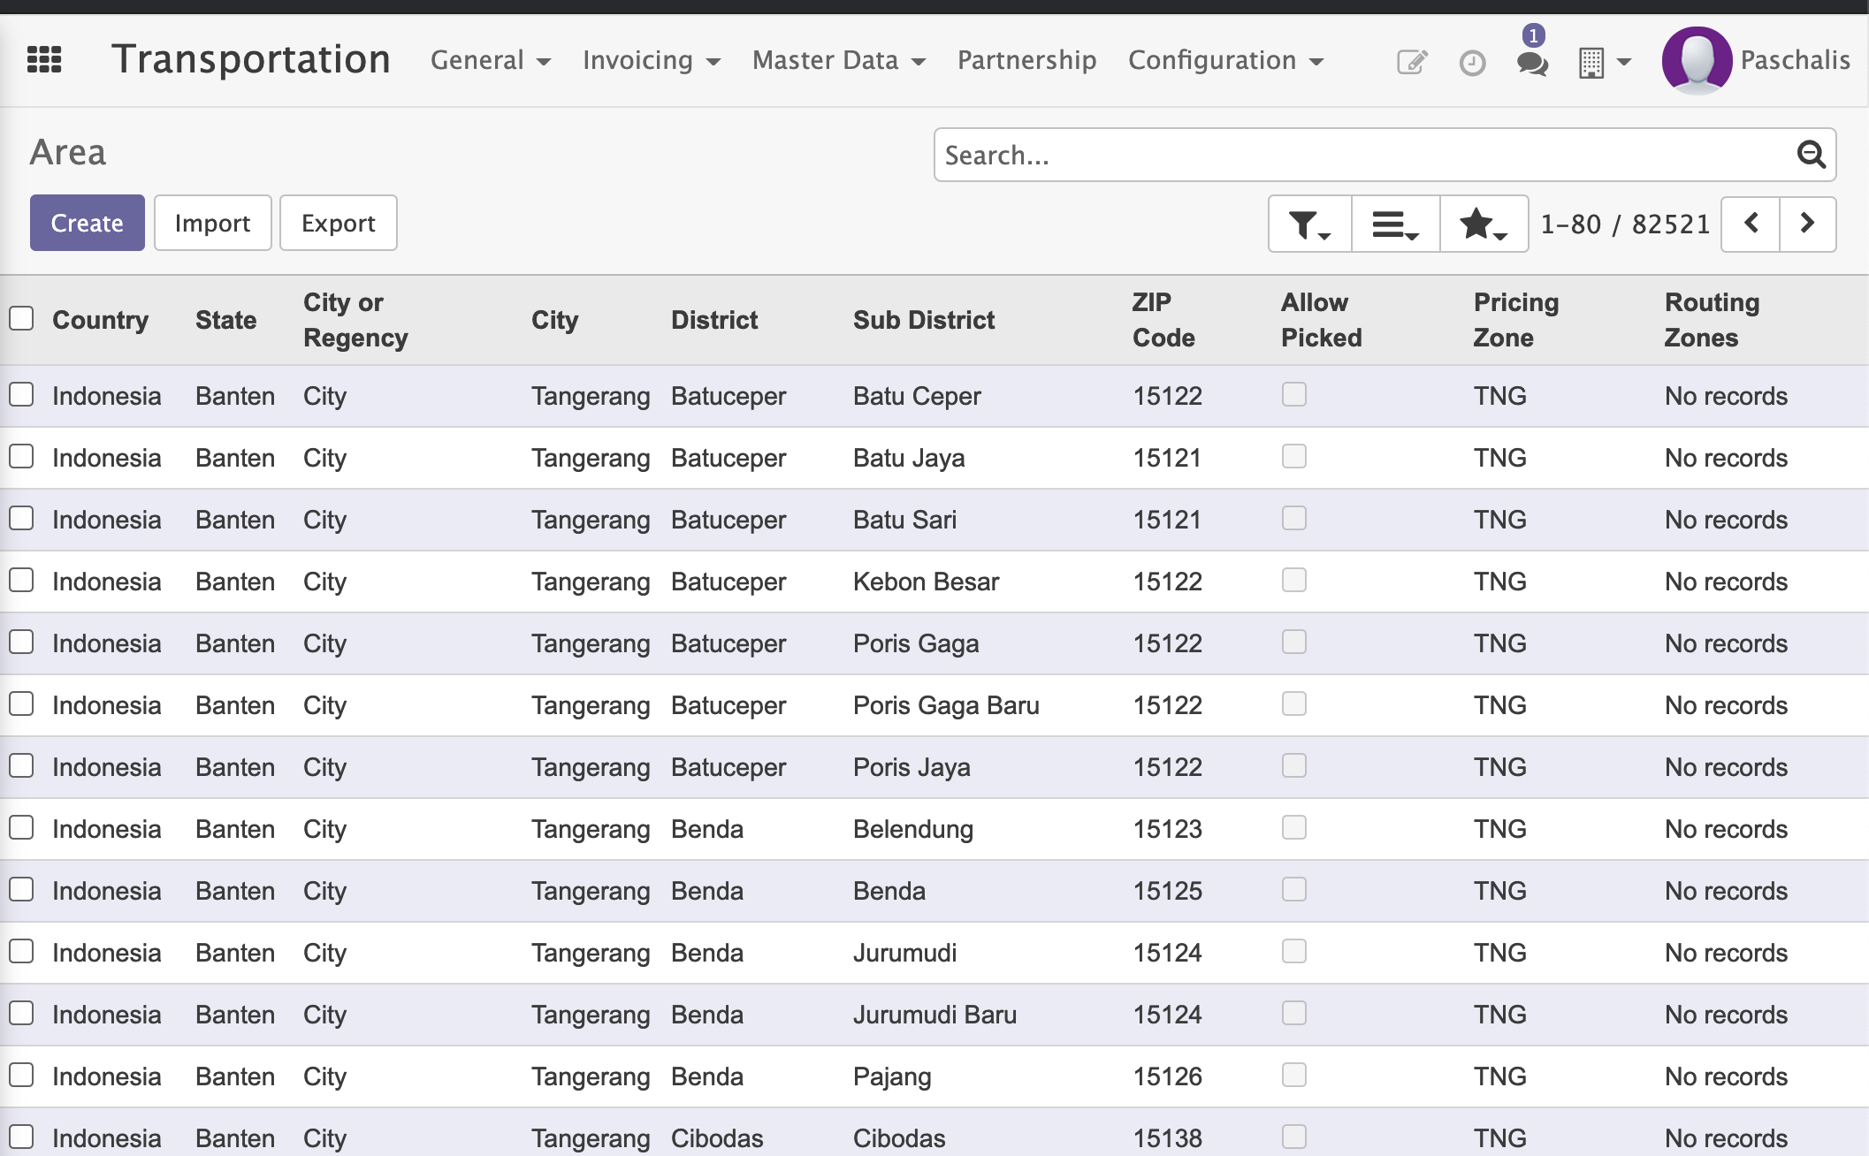Open the Filters funnel dropdown
Viewport: 1869px width, 1156px height.
[x=1310, y=224]
